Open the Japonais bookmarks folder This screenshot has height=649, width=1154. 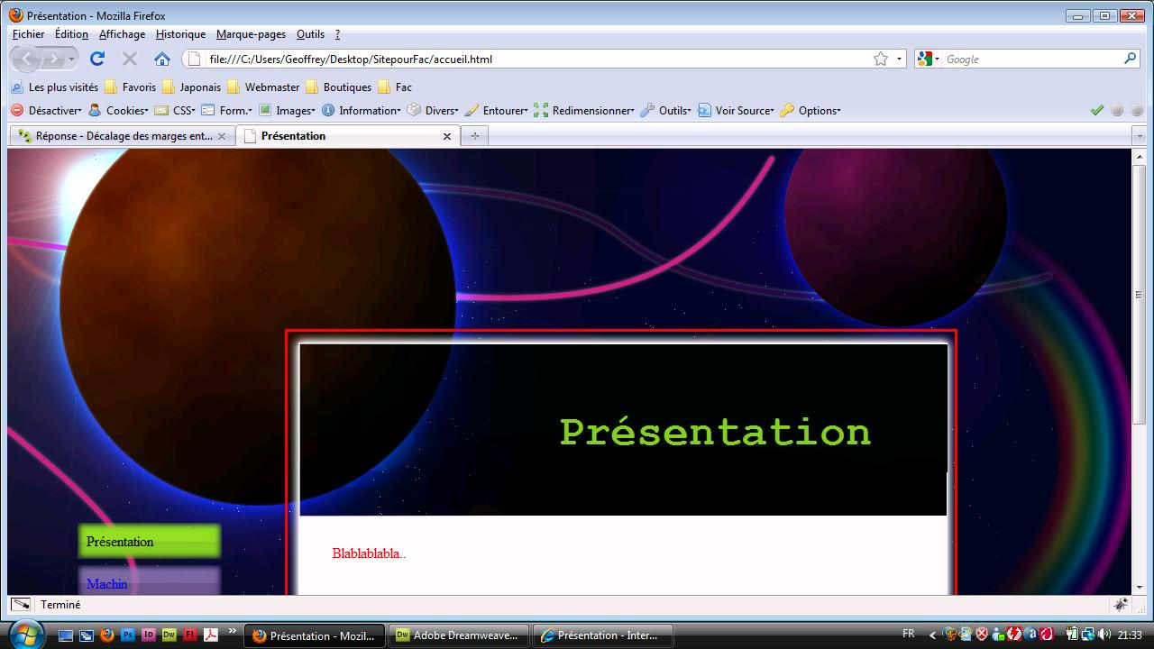(x=191, y=87)
